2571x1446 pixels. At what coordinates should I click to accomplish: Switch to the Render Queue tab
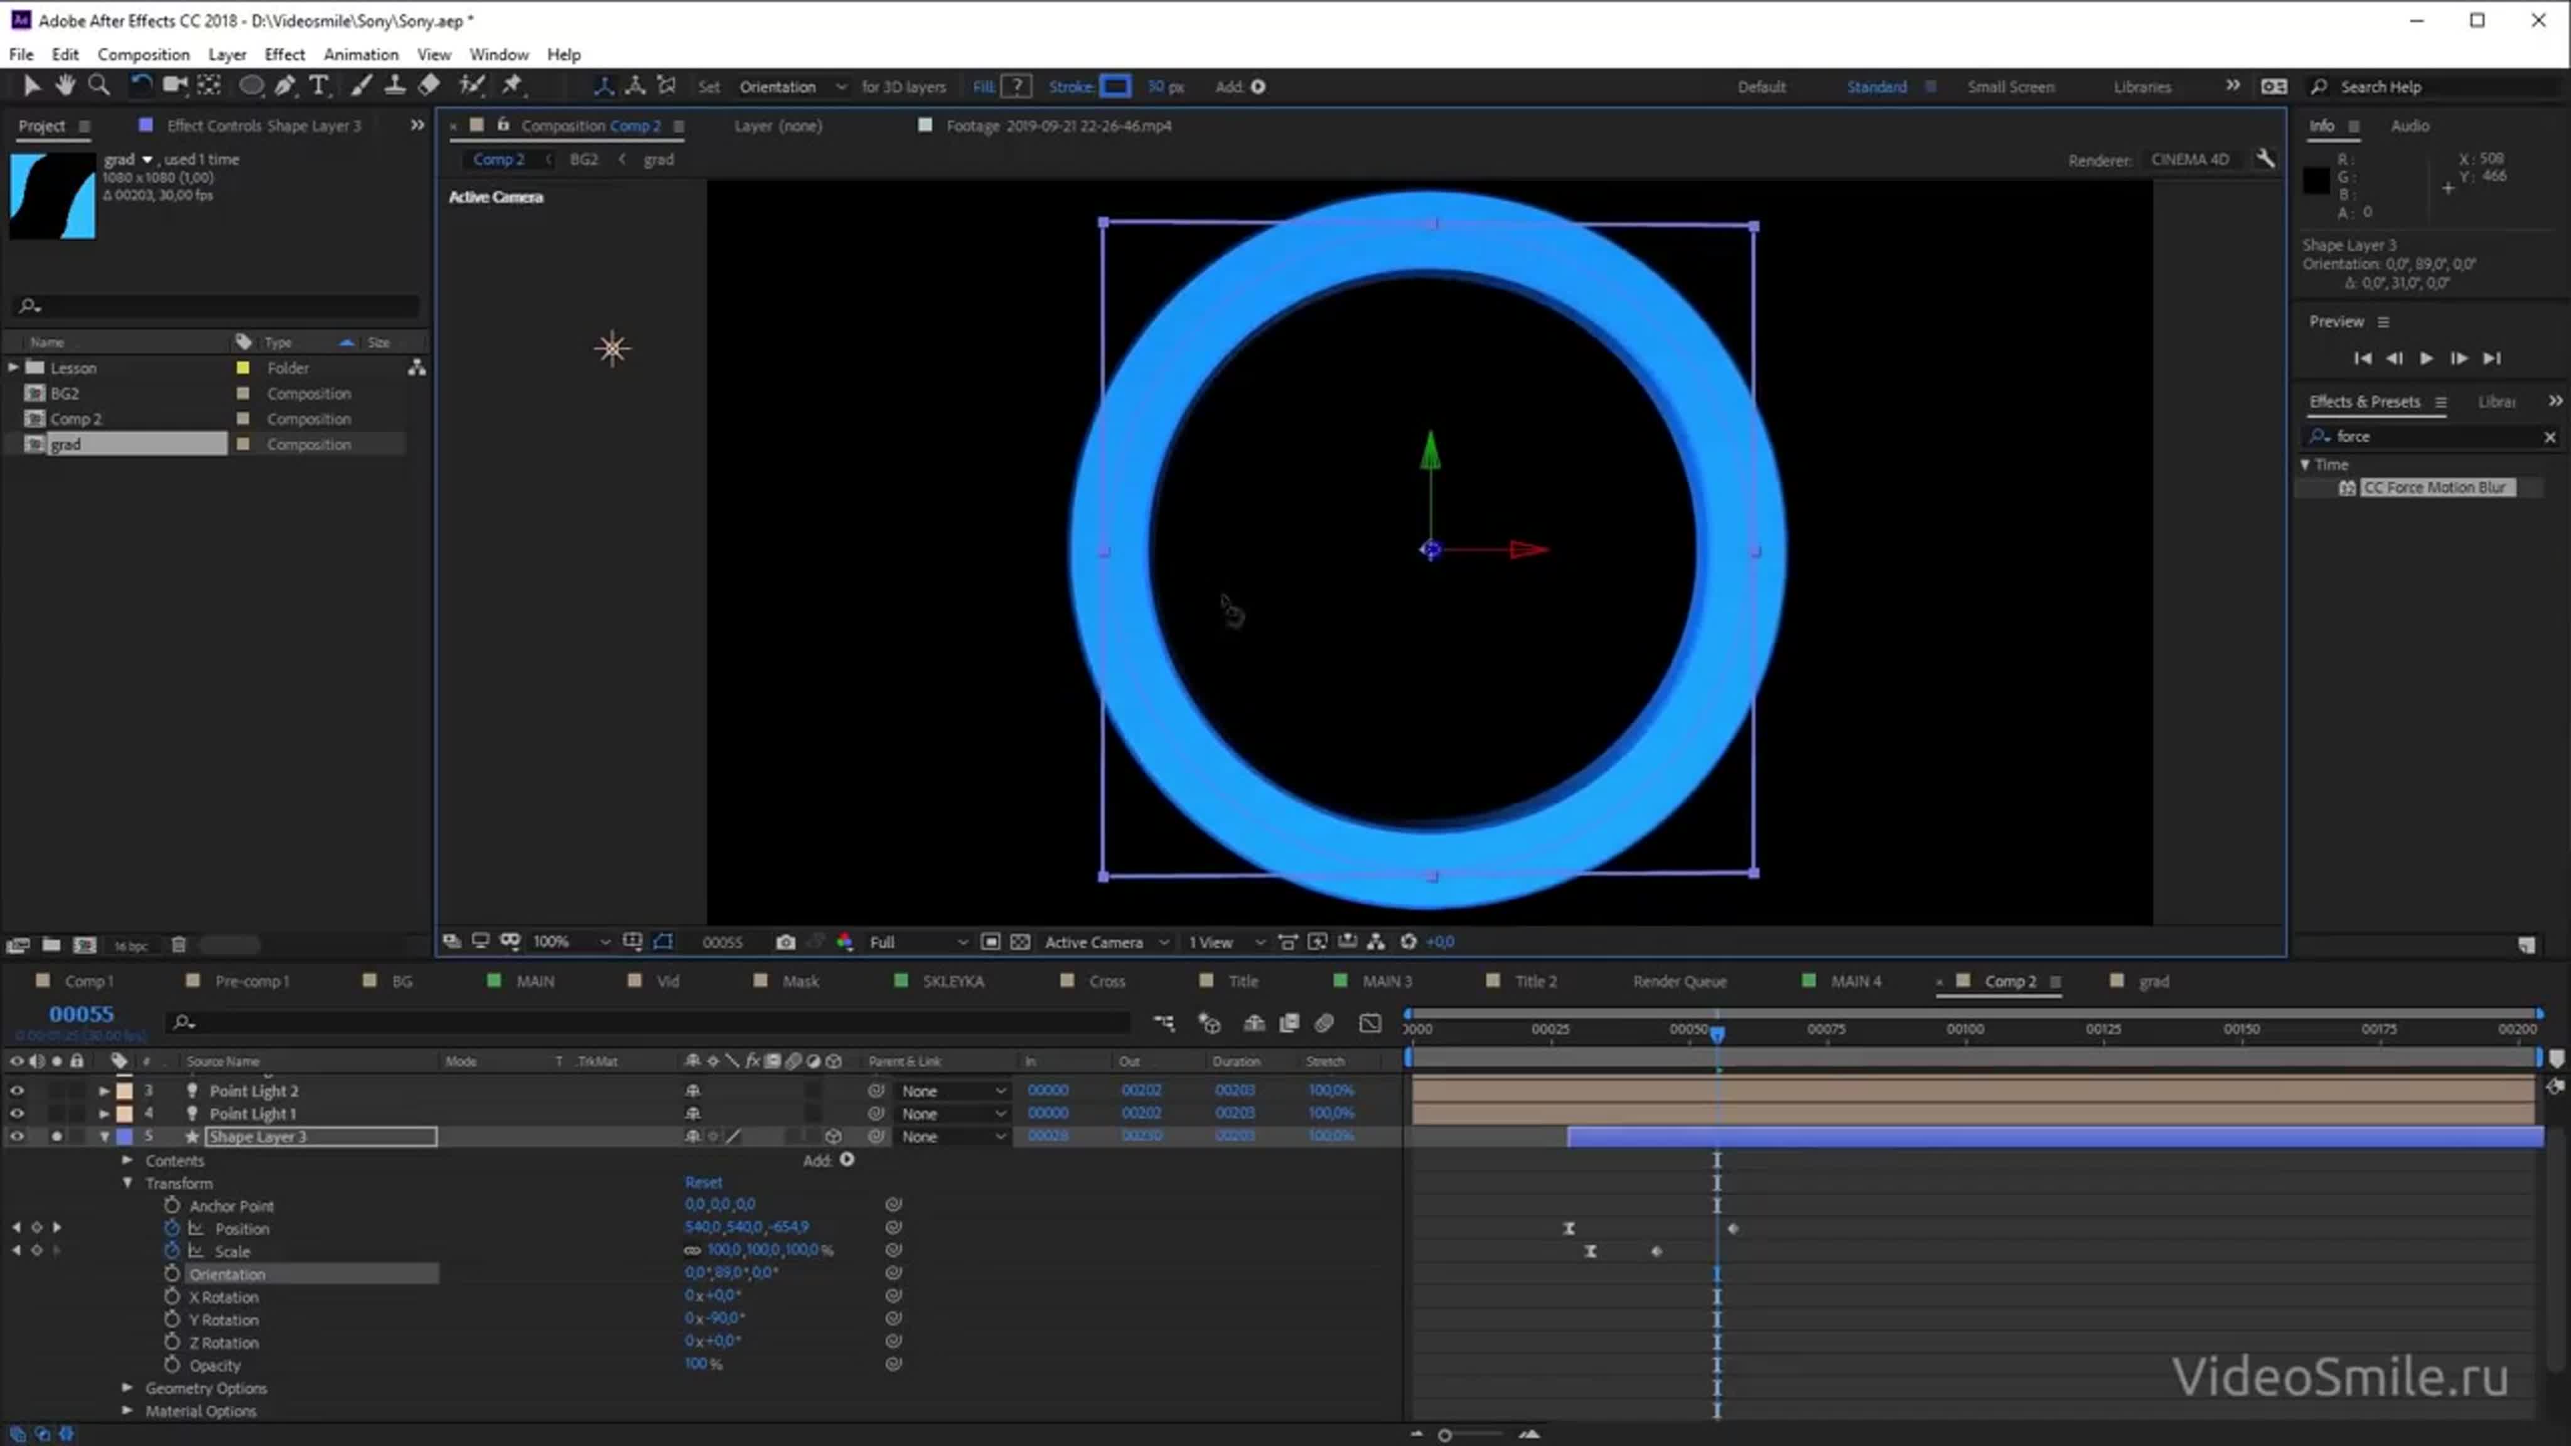[1680, 981]
